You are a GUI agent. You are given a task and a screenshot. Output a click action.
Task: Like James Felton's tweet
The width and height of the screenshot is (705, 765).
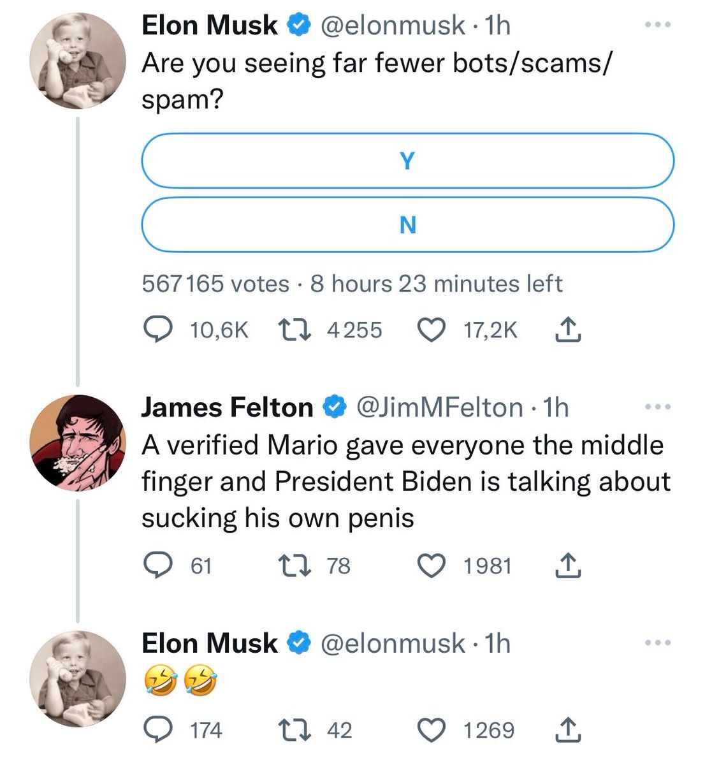click(x=431, y=565)
